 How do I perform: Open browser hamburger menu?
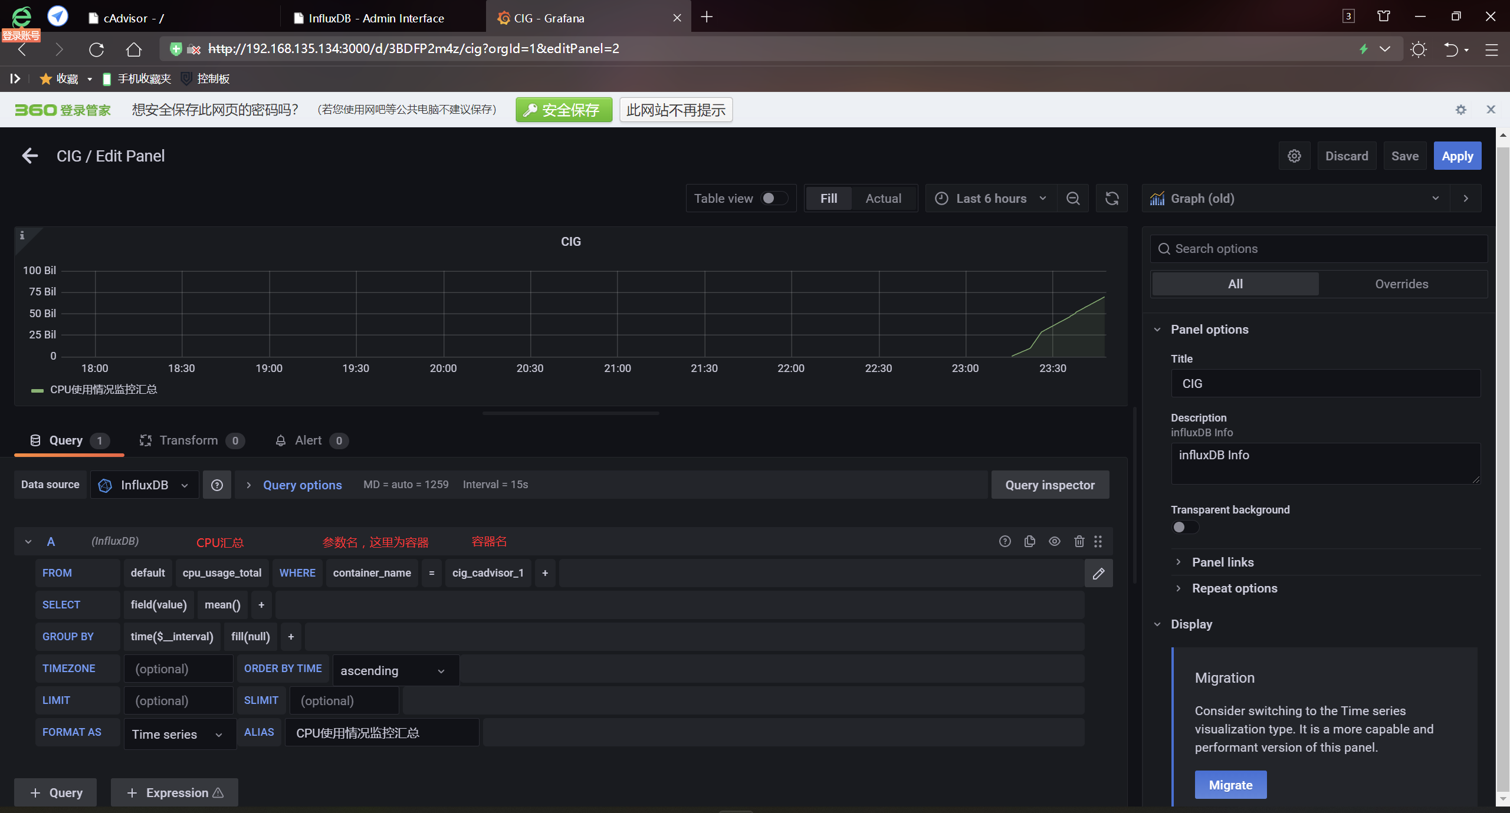pos(1491,50)
